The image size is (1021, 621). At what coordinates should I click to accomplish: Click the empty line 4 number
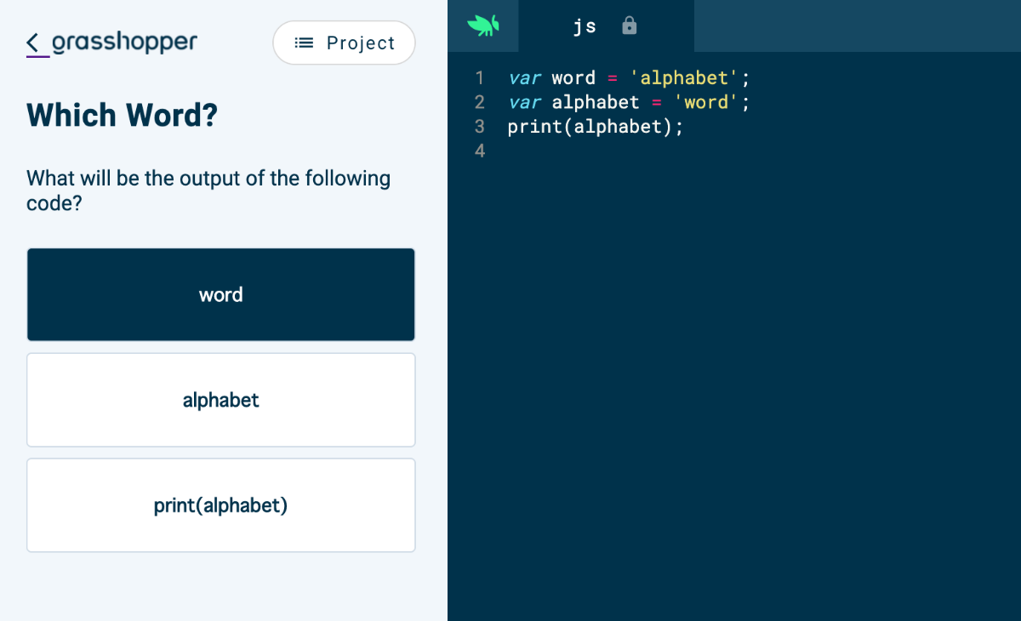[x=480, y=151]
